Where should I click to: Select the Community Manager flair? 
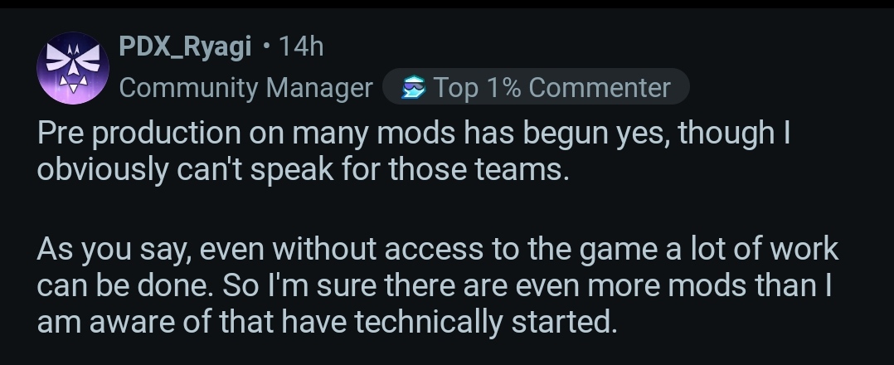pyautogui.click(x=245, y=88)
